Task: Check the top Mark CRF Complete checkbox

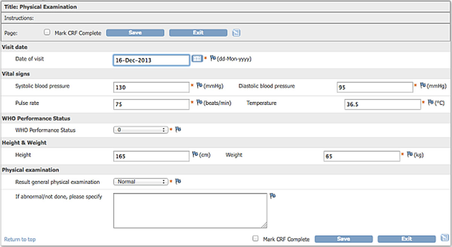Action: click(47, 32)
